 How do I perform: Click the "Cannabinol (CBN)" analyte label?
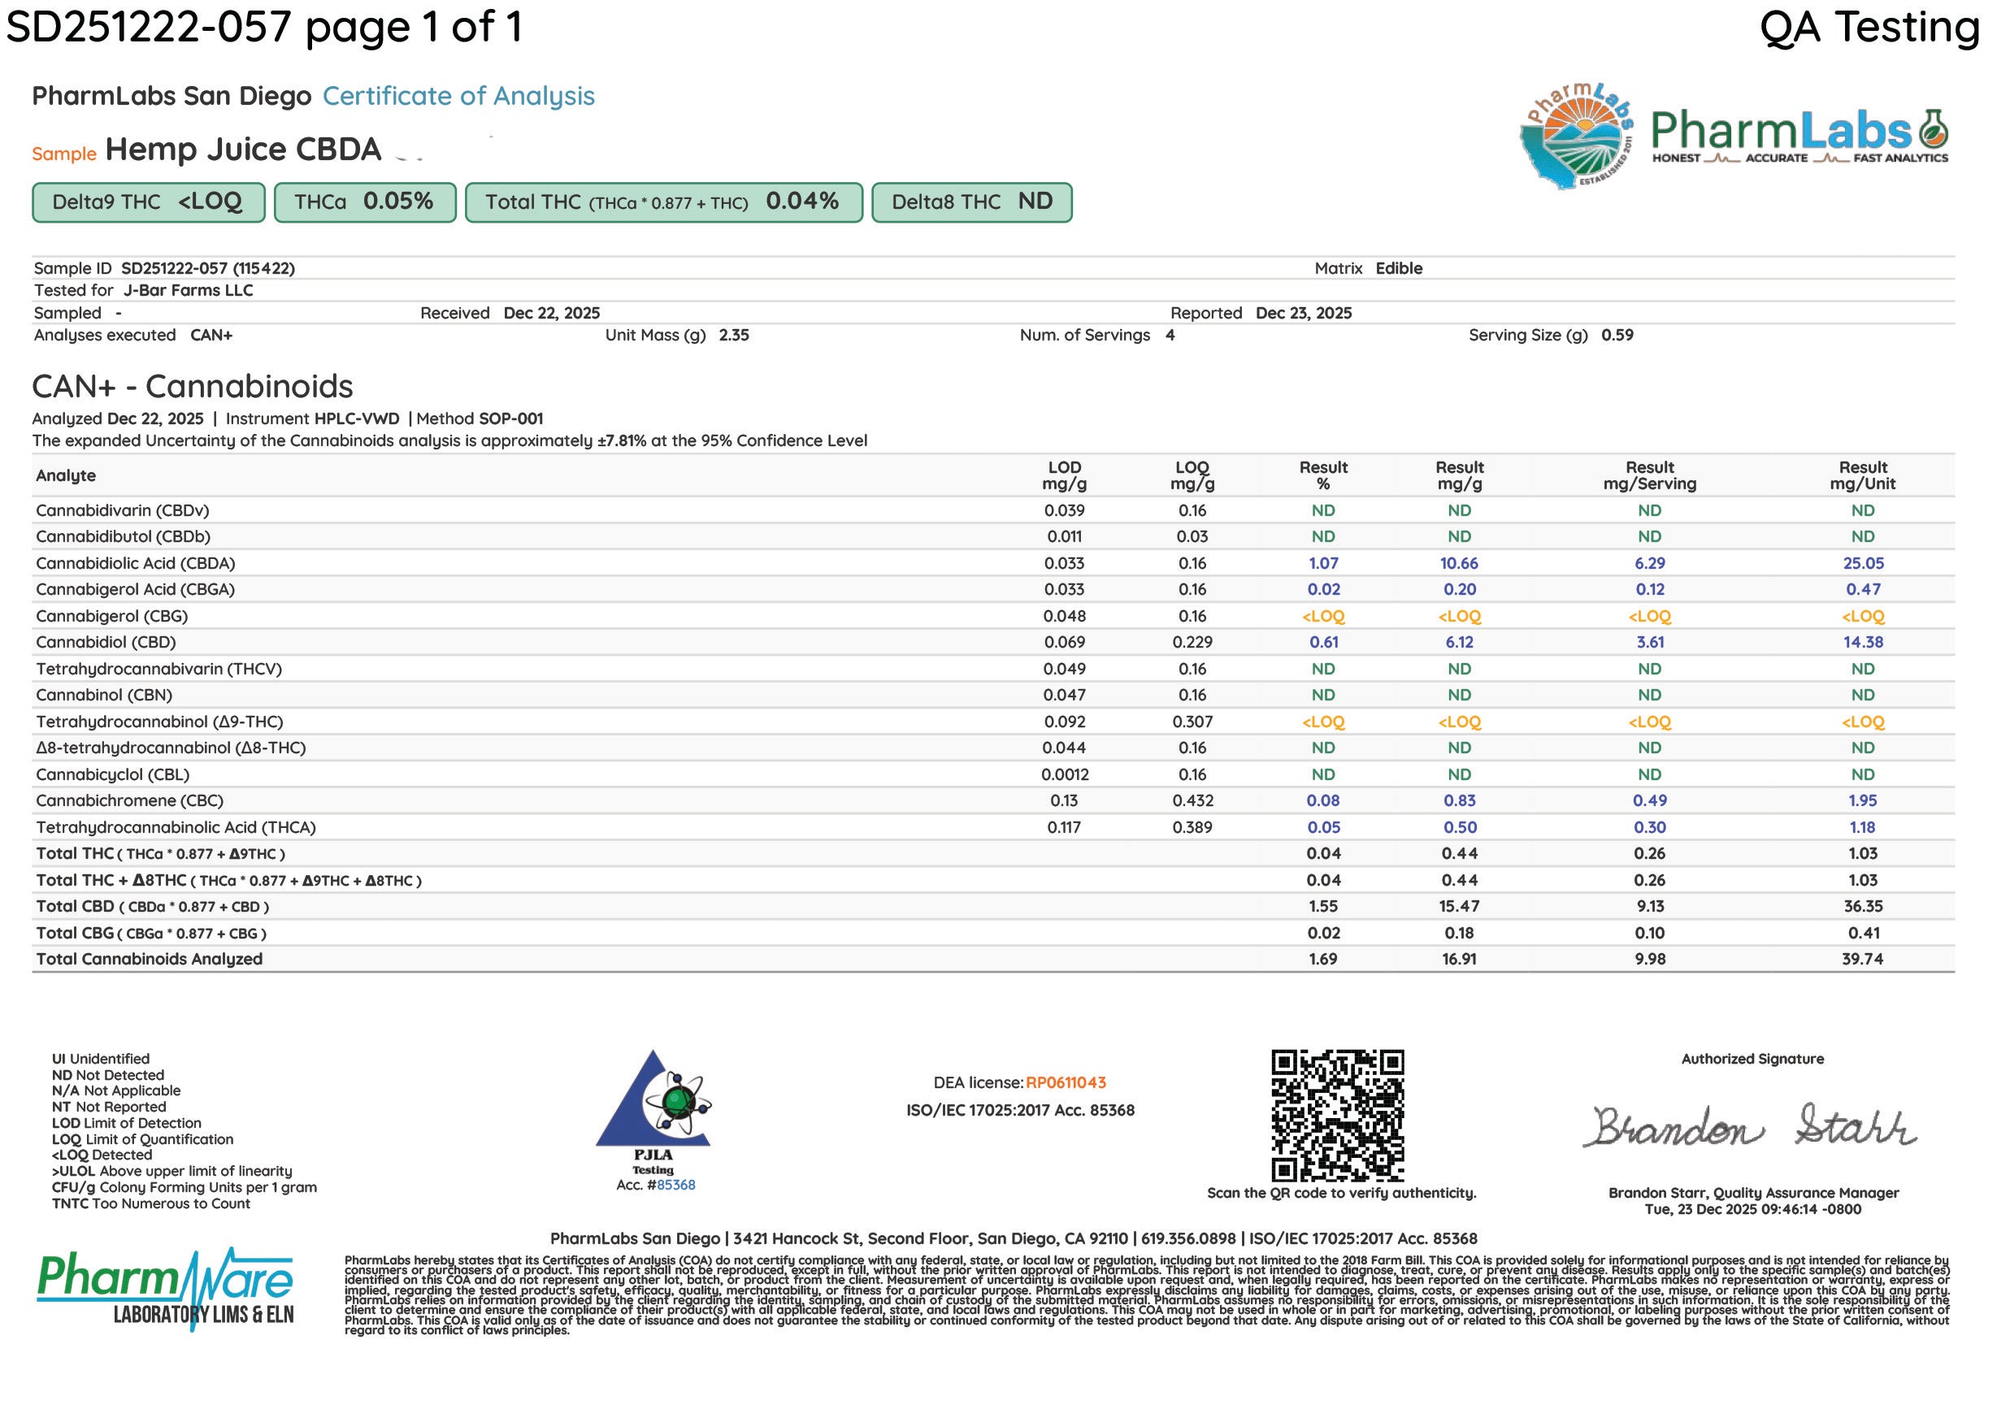click(104, 696)
